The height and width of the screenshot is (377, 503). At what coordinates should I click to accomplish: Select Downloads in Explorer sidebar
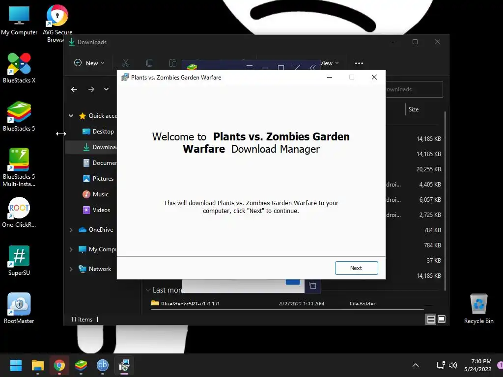91,147
